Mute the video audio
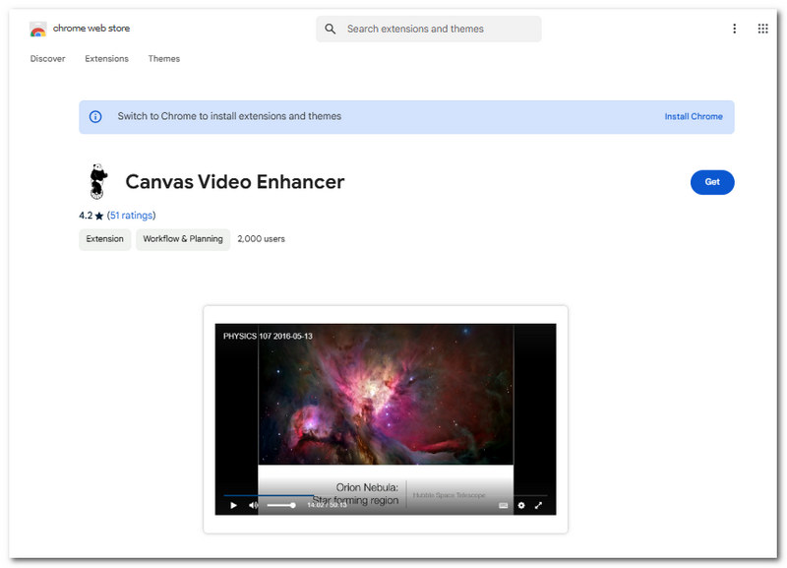Image resolution: width=787 pixels, height=568 pixels. click(x=254, y=505)
